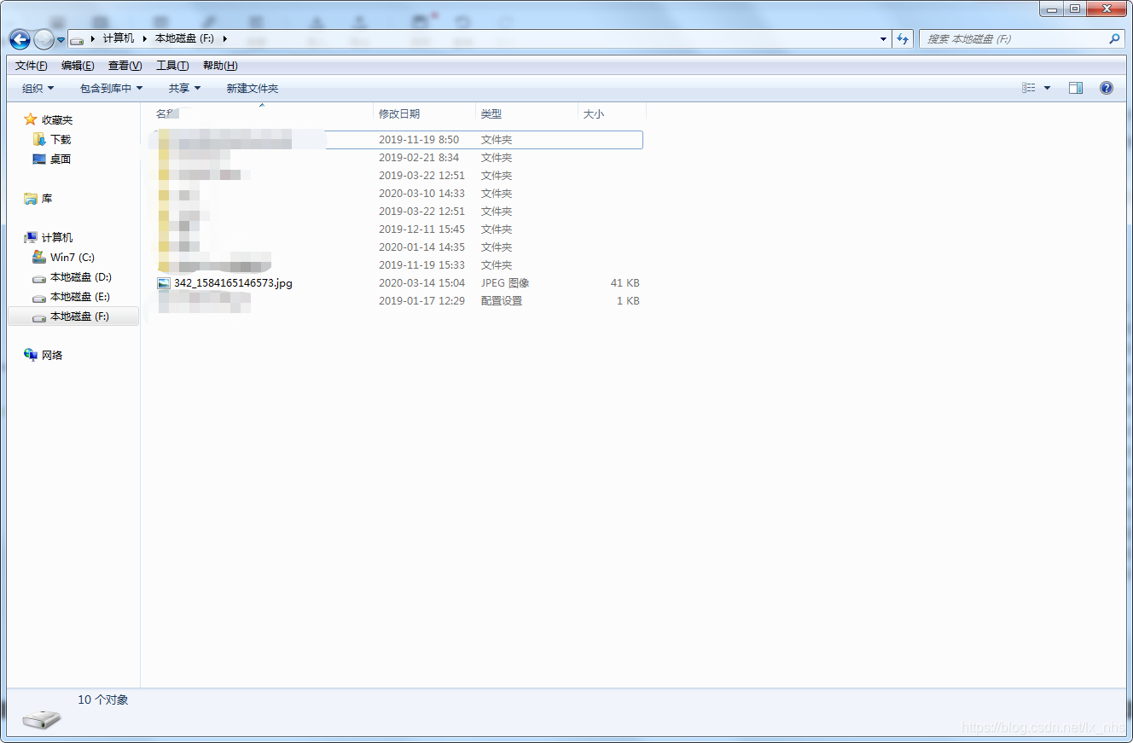Viewport: 1133px width, 743px height.
Task: Click the 库 libraries icon
Action: (31, 198)
